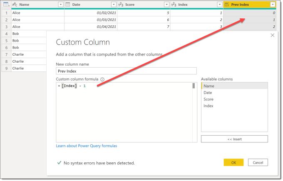283x181 pixels.
Task: Select the Date column header
Action: tap(91, 5)
